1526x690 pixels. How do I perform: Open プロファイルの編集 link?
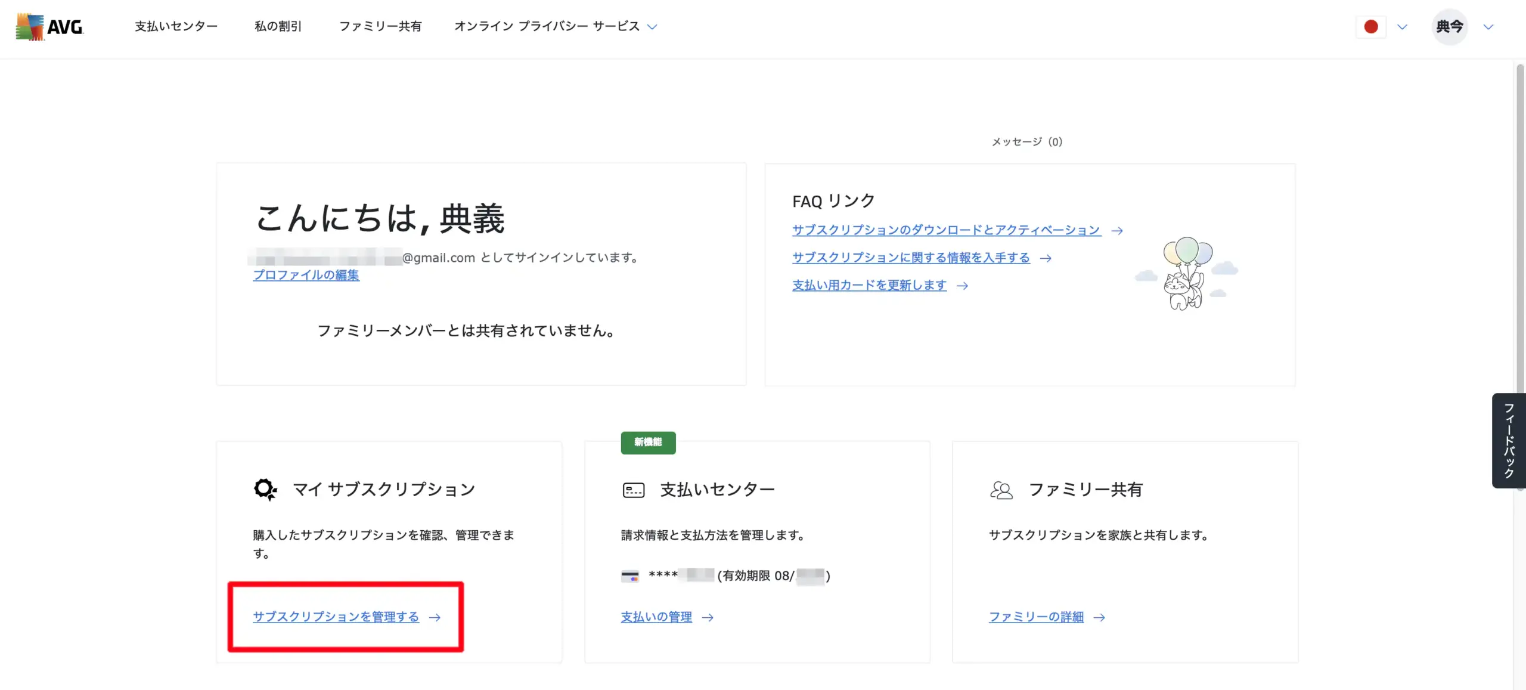306,275
